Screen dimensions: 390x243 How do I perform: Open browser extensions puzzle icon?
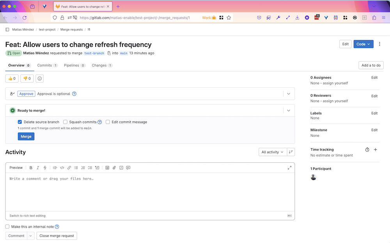coord(374,18)
